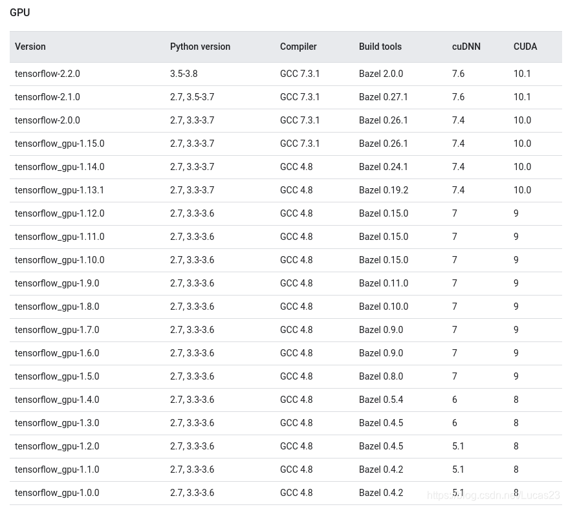Click Bazel 0.27.1 cell

384,97
